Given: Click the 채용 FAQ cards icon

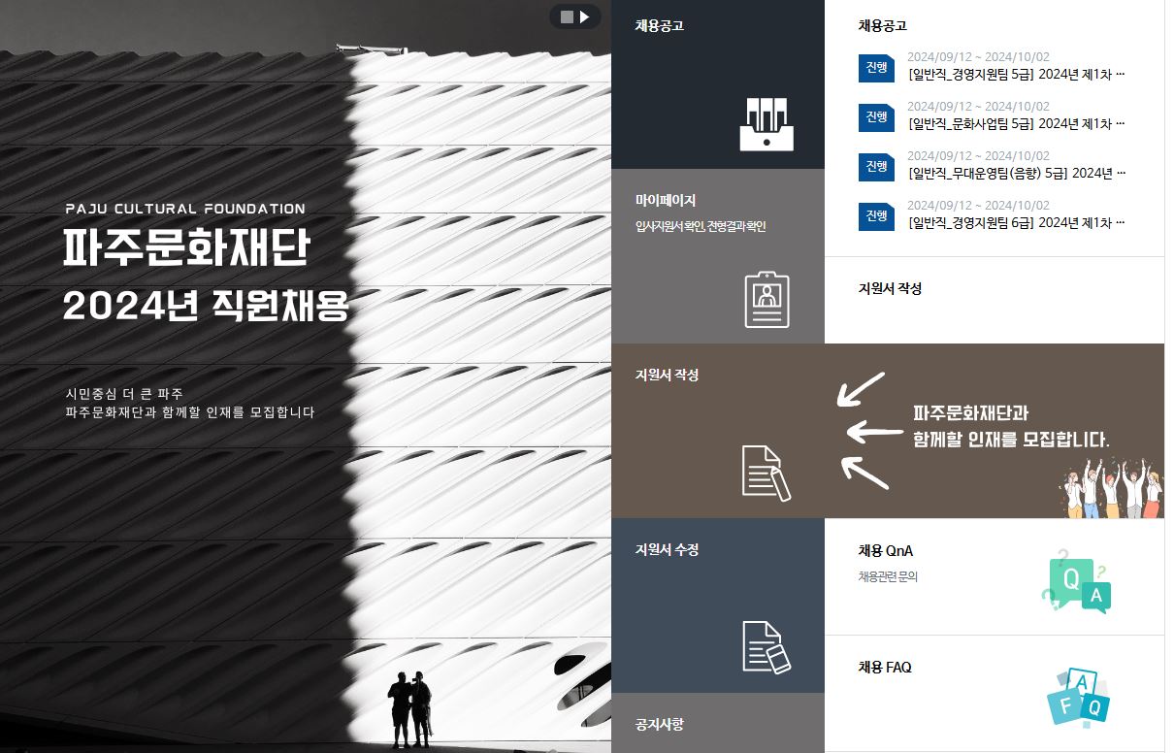Looking at the screenshot, I should (1077, 696).
